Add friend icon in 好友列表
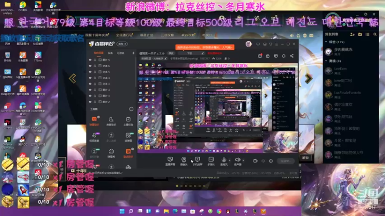 click(352, 35)
